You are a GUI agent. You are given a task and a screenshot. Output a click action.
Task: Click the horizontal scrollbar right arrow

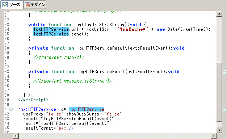[213, 136]
